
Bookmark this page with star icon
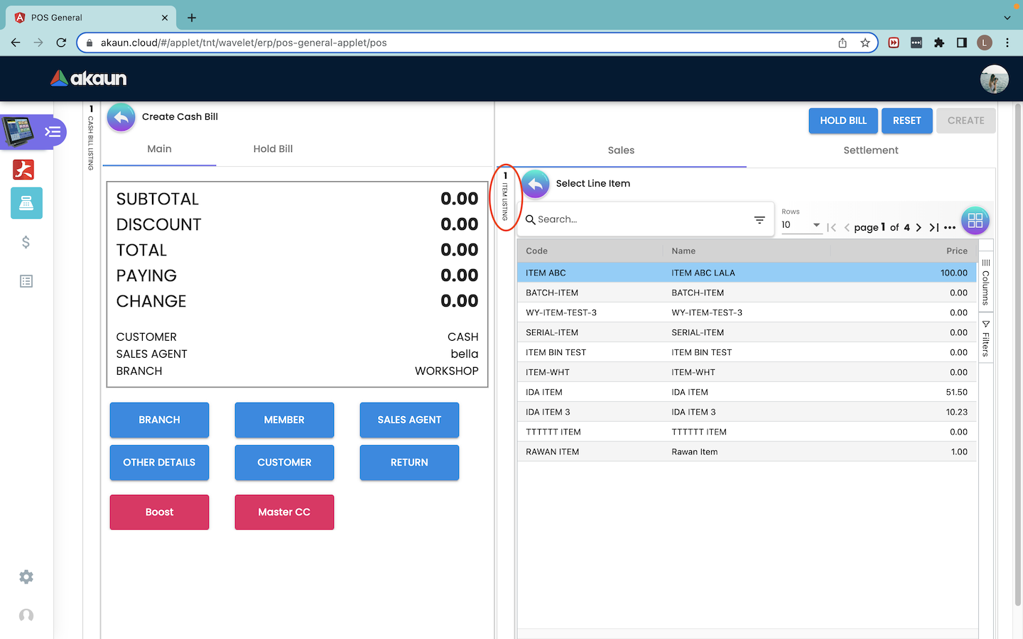pyautogui.click(x=865, y=43)
